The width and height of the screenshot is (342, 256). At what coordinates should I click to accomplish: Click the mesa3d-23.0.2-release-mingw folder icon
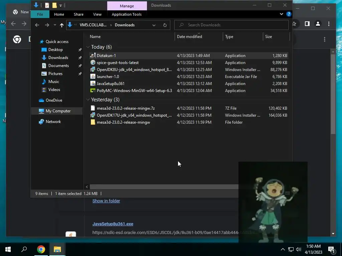click(x=93, y=122)
